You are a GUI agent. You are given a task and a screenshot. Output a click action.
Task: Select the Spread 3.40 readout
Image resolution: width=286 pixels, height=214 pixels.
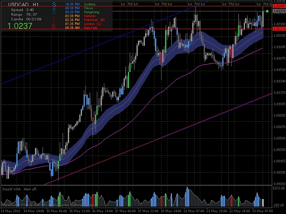point(22,10)
